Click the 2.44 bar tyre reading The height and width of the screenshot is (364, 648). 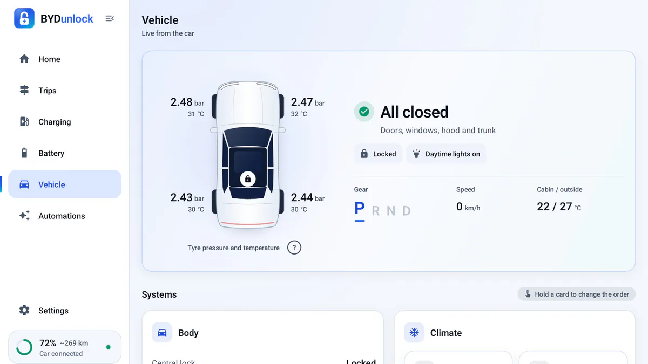(308, 197)
